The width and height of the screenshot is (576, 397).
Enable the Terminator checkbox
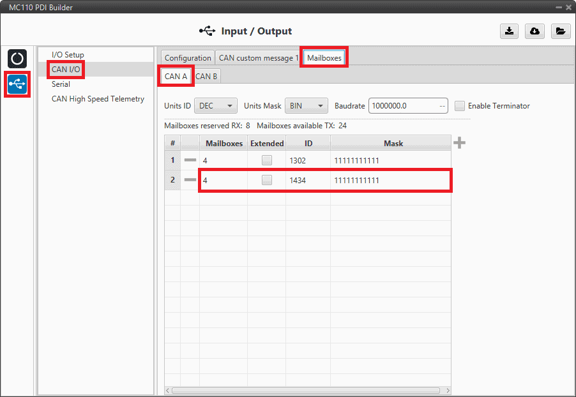click(x=460, y=106)
